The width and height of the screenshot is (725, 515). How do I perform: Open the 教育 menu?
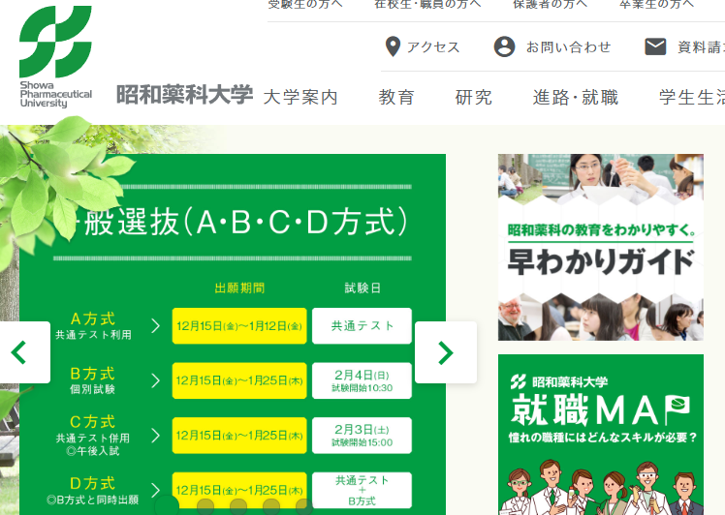pos(396,98)
